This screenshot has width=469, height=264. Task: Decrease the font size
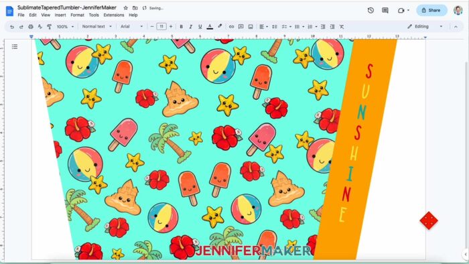[x=152, y=27]
